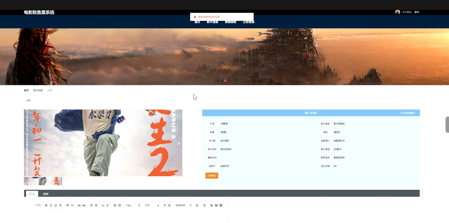Click 影片信息 in the breadcrumb
The image size is (449, 223).
[38, 91]
